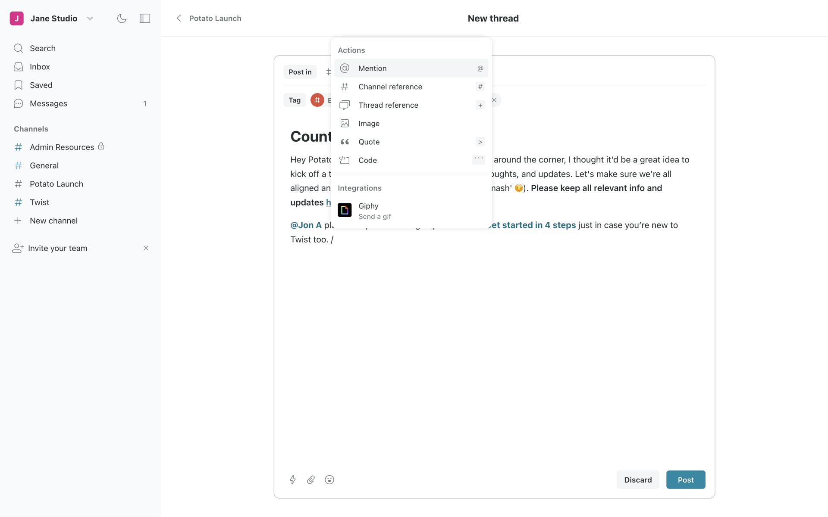
Task: Click the plus icon next to New channel
Action: [18, 221]
